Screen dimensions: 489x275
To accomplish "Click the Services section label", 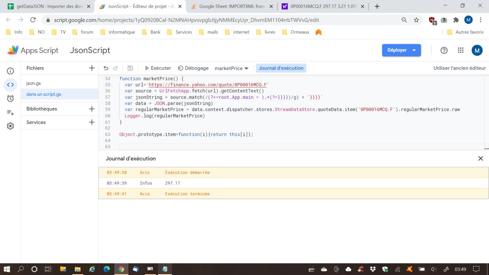I will 36,122.
